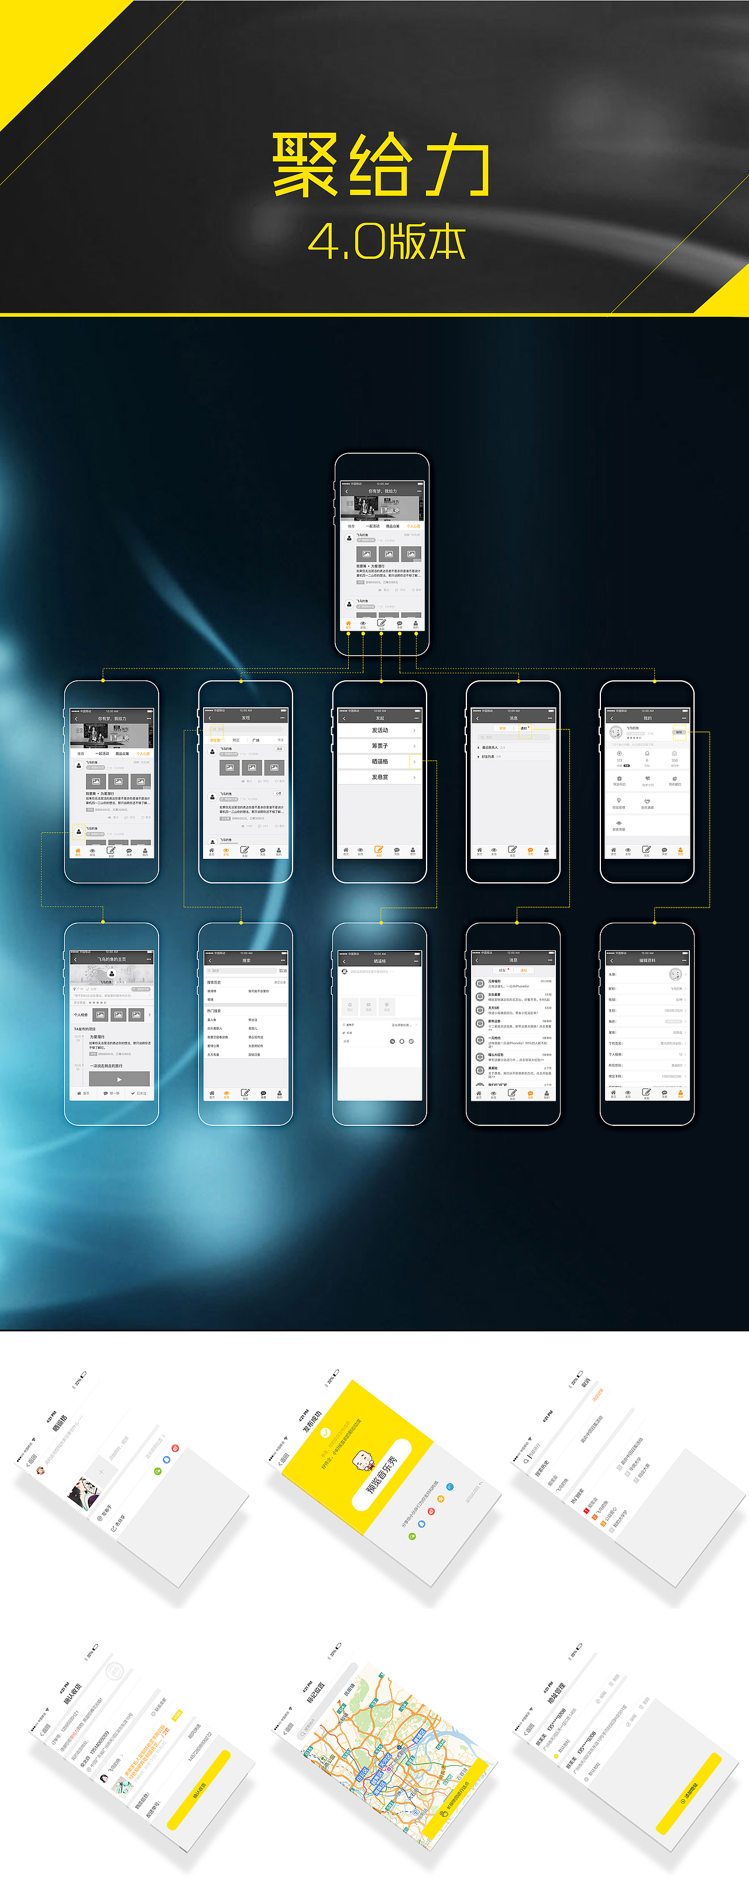Open 联系客服 icon on 我的 screen

(619, 825)
